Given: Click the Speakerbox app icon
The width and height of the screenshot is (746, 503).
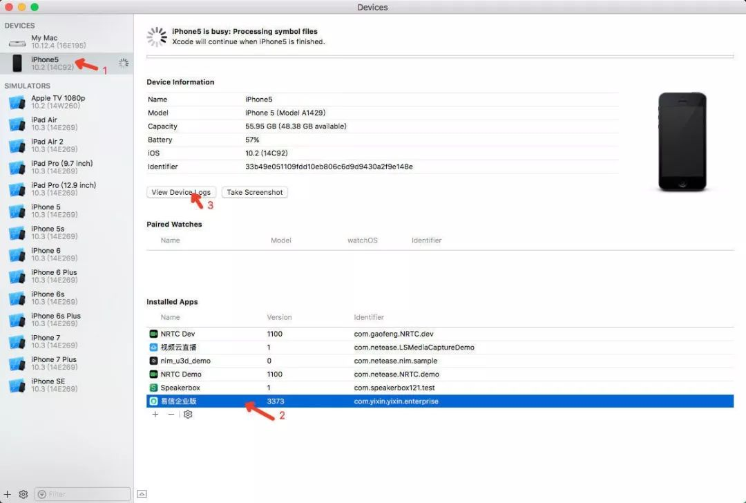Looking at the screenshot, I should coord(153,388).
